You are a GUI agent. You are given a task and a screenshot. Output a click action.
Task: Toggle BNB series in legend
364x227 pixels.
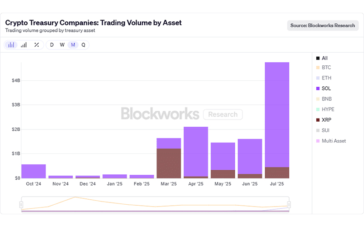click(324, 99)
